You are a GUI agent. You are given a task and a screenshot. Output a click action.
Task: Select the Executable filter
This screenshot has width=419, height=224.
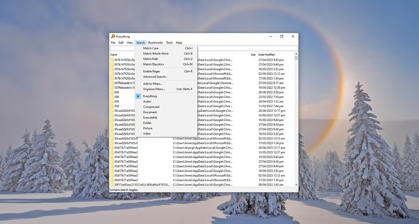[166, 117]
